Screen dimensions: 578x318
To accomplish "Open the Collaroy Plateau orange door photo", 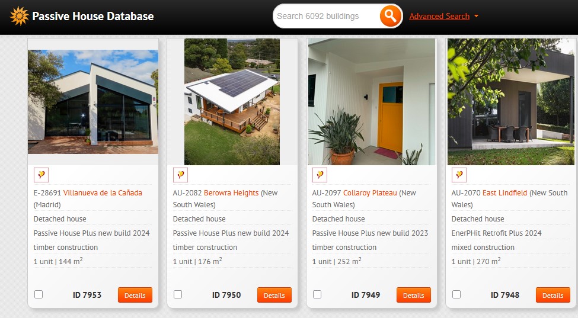I will (x=372, y=102).
